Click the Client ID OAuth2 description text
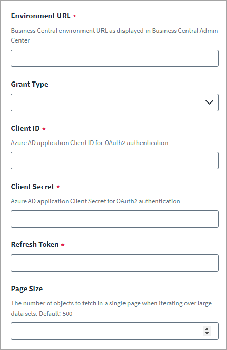This screenshot has height=350, width=227. 90,143
